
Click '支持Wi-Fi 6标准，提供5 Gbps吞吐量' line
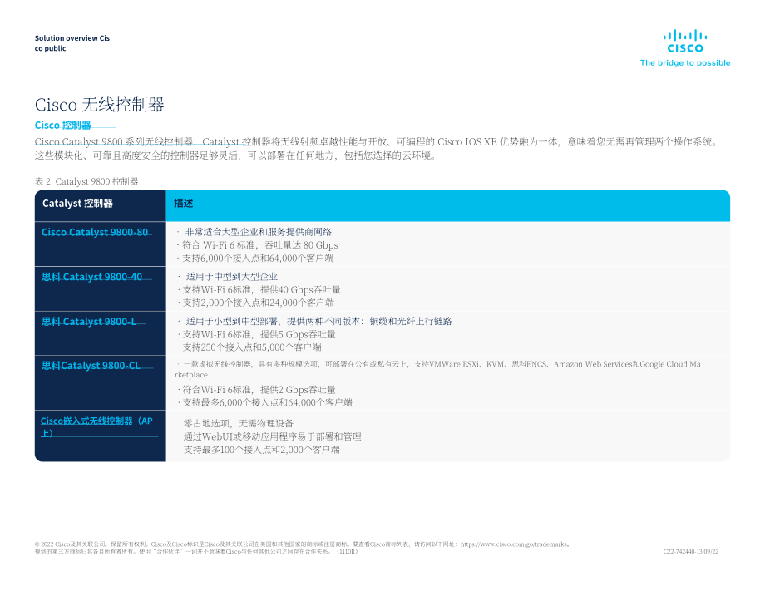[259, 334]
